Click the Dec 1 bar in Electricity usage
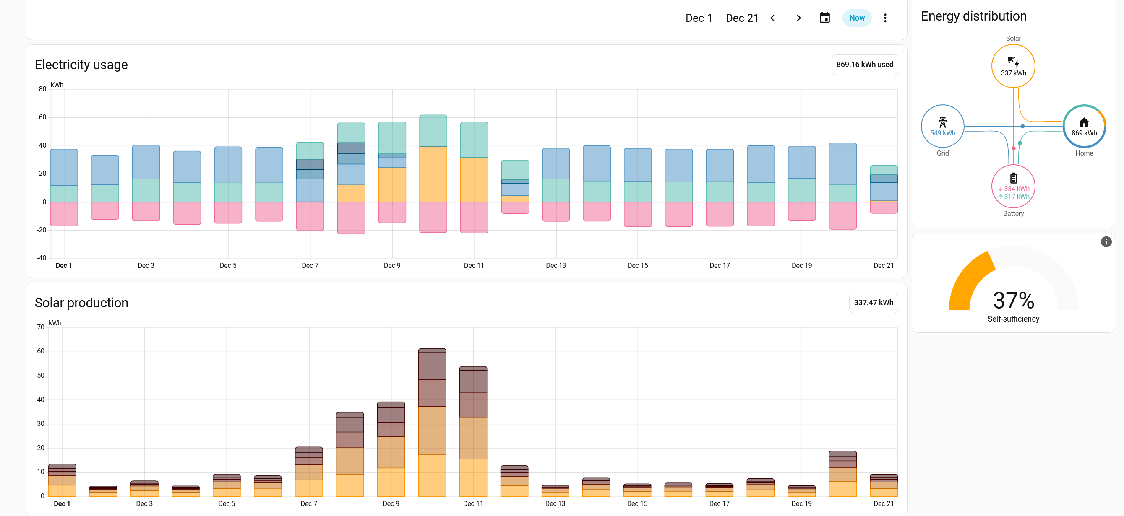 pyautogui.click(x=64, y=174)
